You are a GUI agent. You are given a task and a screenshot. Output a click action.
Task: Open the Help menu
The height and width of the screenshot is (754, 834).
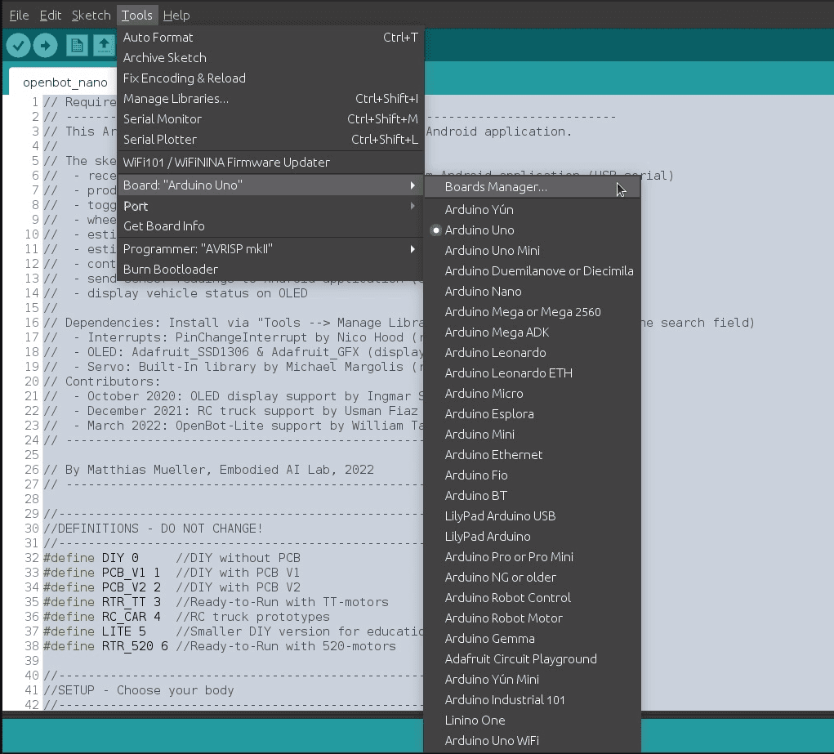coord(176,16)
